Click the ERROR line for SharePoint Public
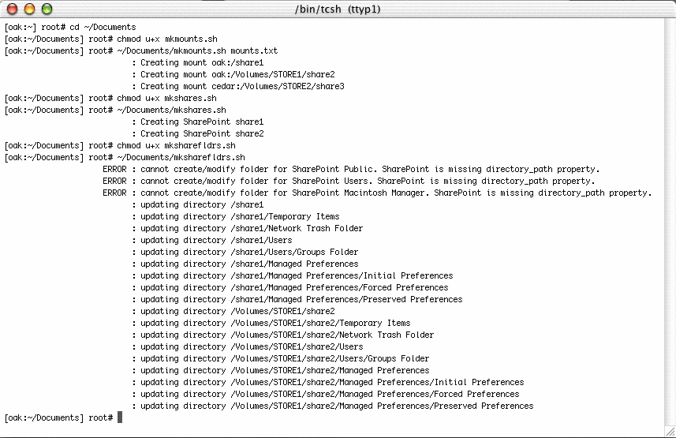The height and width of the screenshot is (438, 676). (x=351, y=169)
